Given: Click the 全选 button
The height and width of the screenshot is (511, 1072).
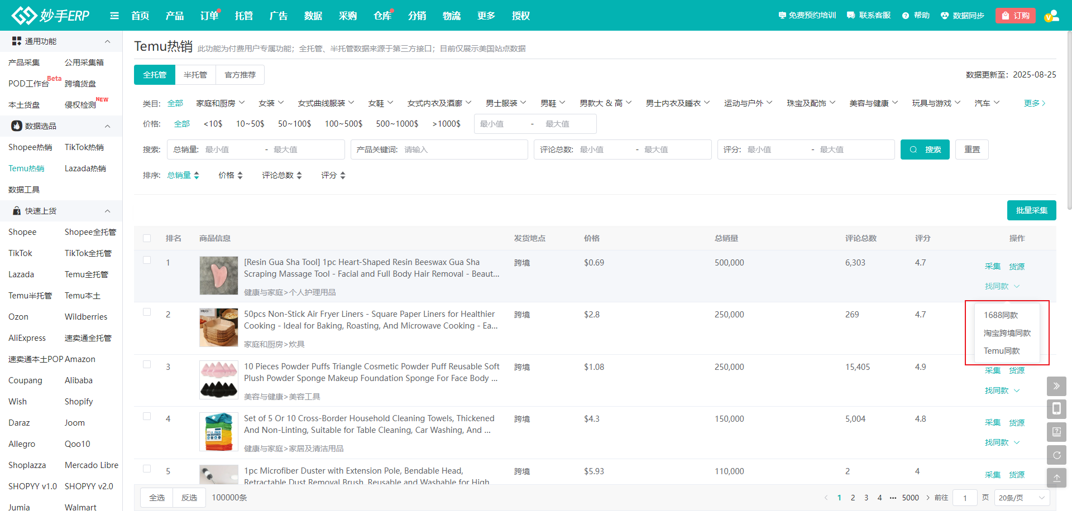Looking at the screenshot, I should tap(157, 498).
